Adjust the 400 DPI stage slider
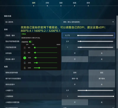 click(45, 48)
